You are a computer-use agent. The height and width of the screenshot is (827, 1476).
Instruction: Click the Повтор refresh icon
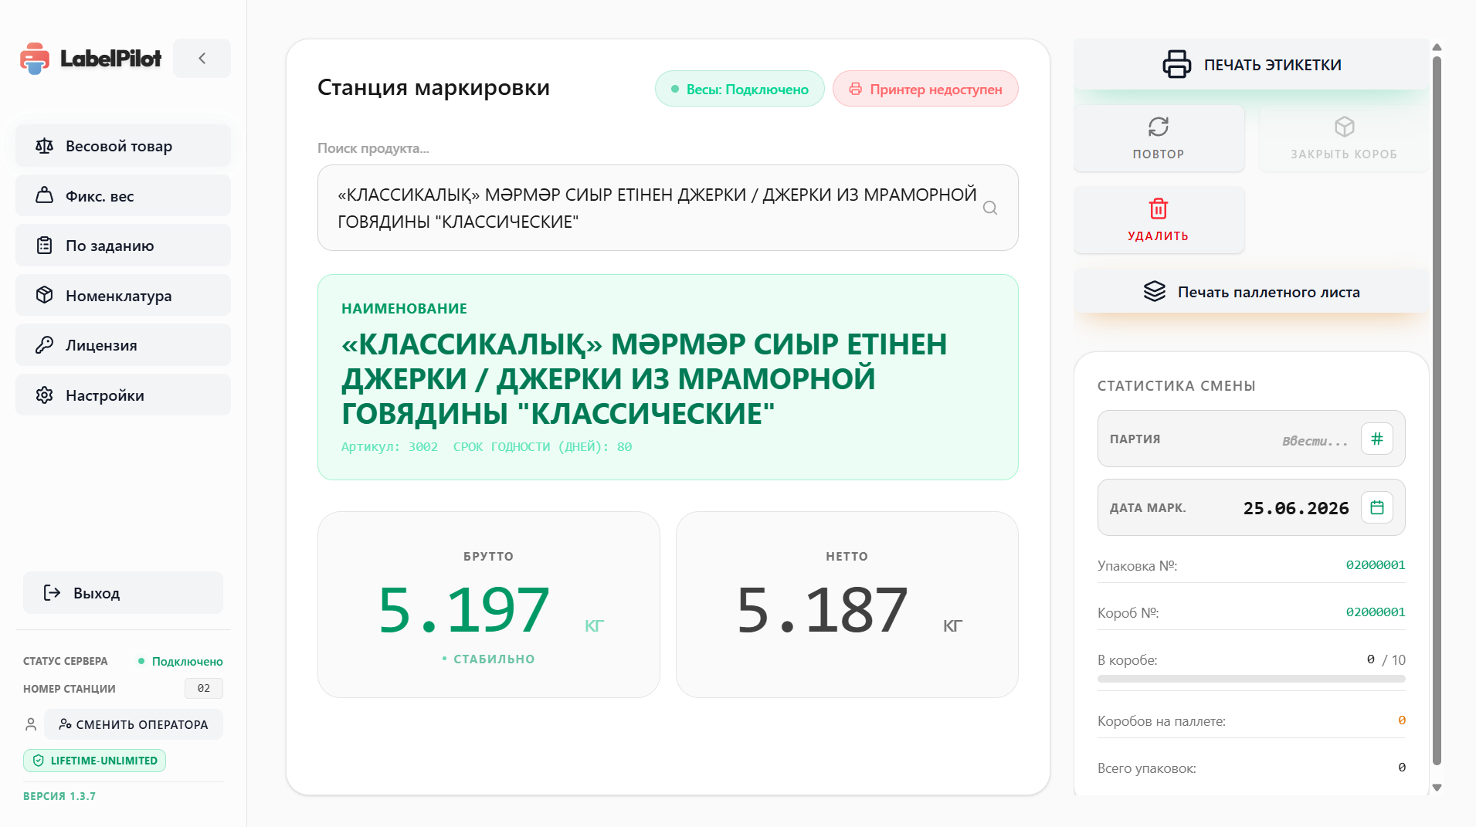click(x=1158, y=127)
